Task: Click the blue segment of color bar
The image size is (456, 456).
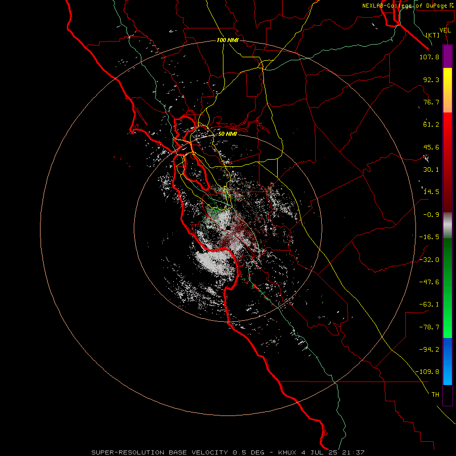Action: point(447,361)
